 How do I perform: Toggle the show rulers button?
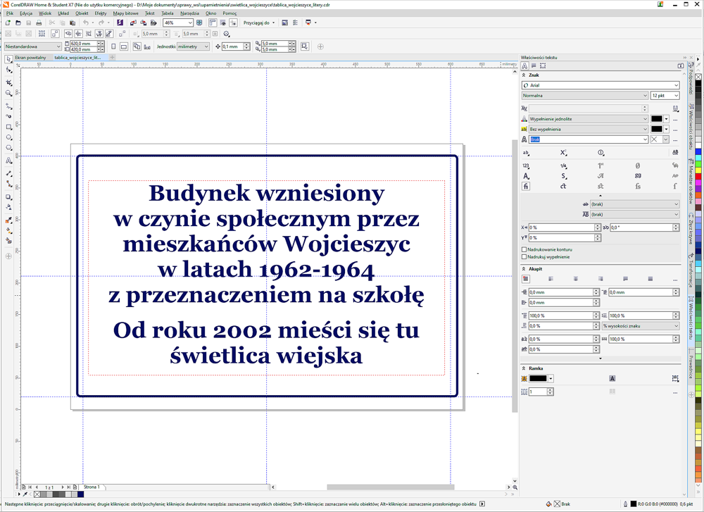click(x=213, y=23)
